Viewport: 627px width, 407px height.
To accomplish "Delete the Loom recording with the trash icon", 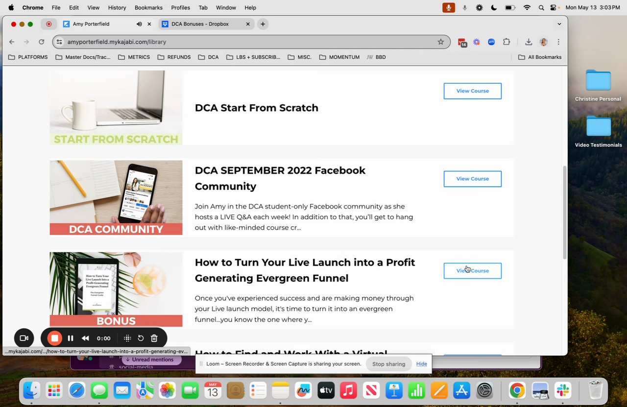I will (154, 338).
